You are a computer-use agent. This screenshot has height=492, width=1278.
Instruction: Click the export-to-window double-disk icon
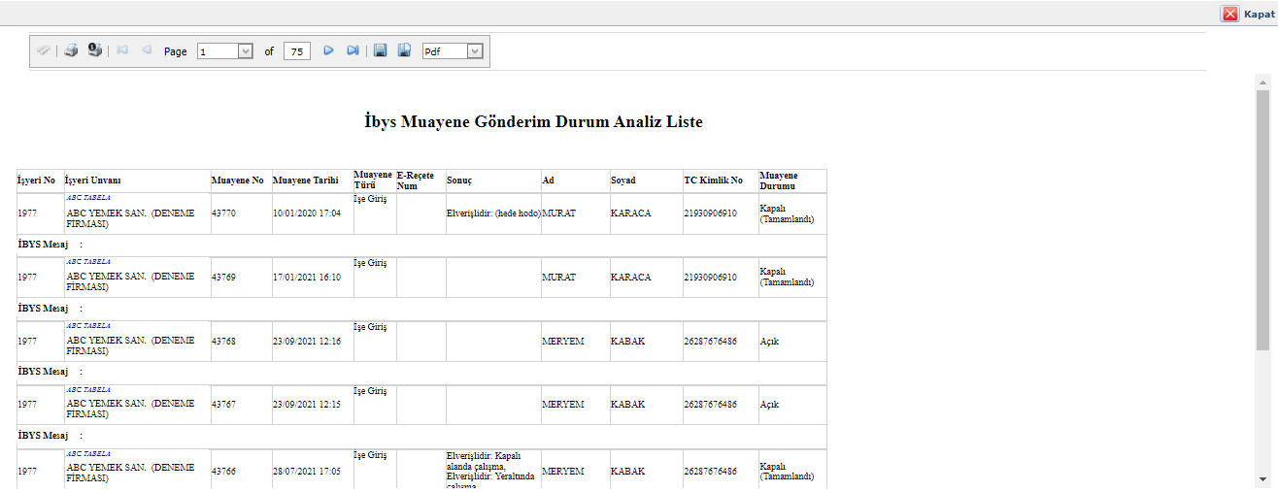click(x=405, y=51)
